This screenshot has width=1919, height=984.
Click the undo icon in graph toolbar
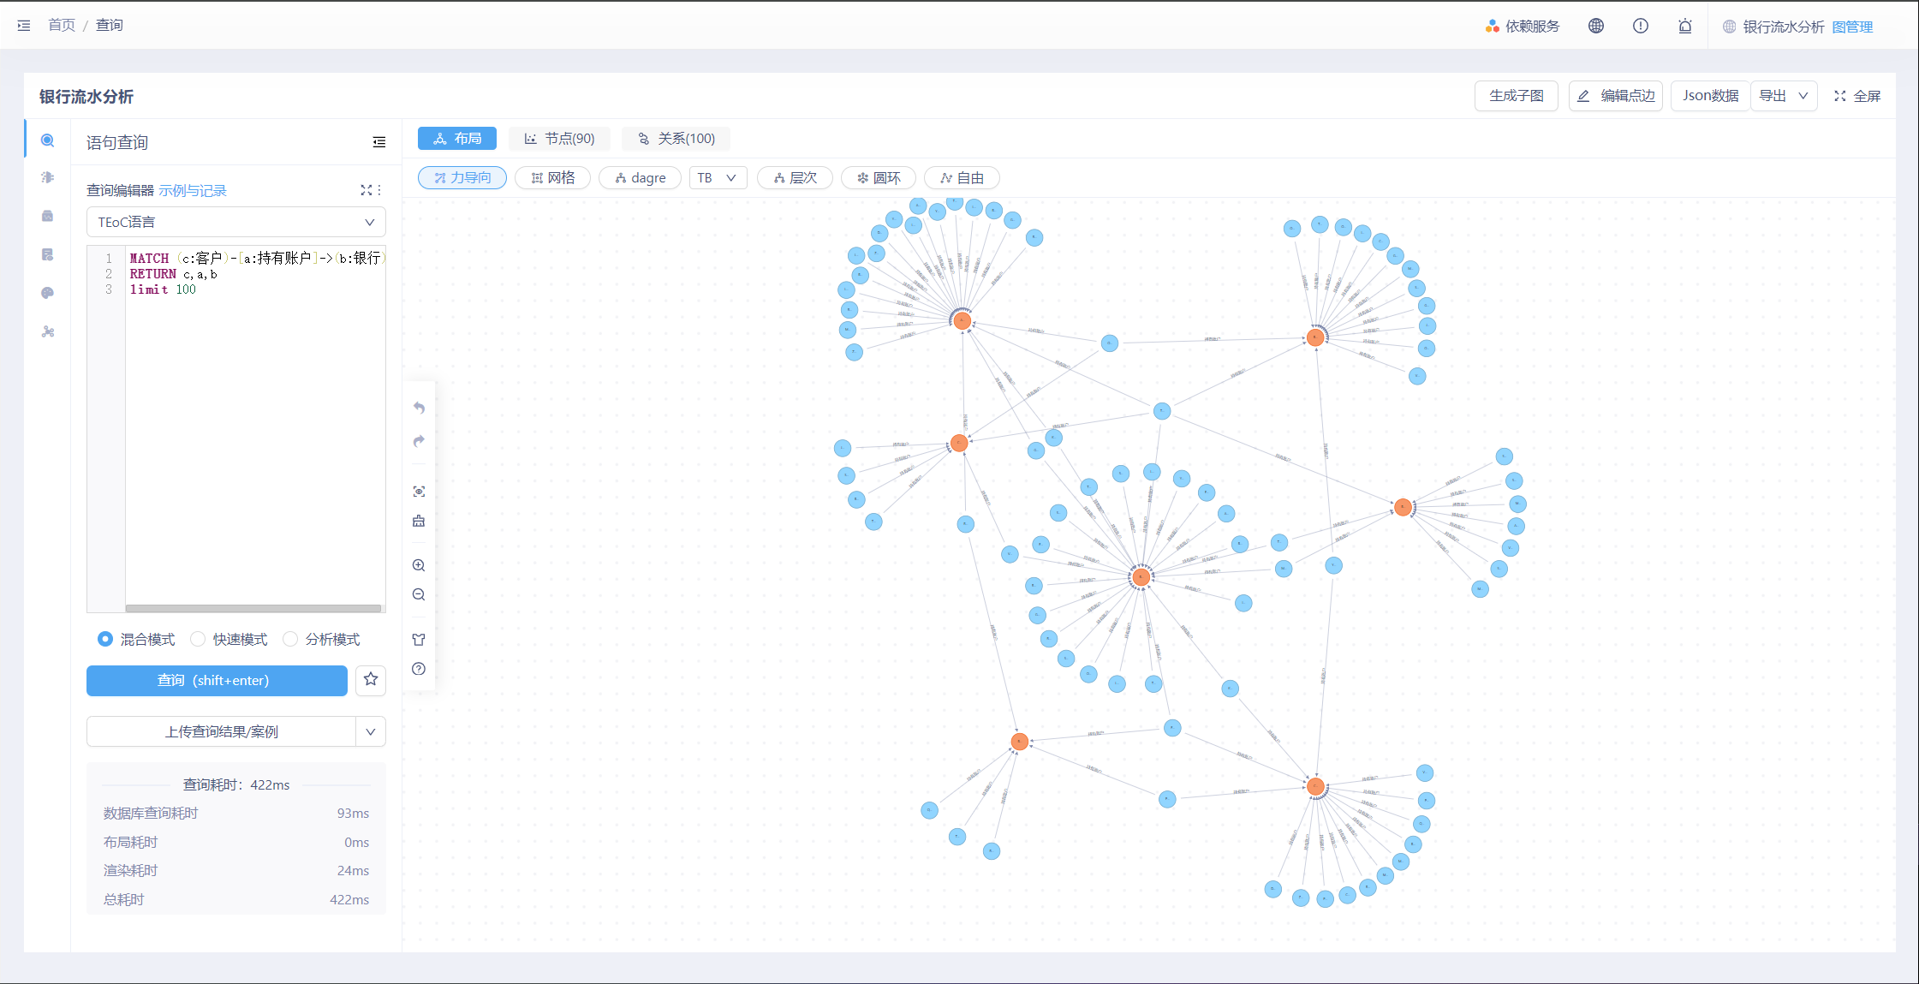[x=419, y=408]
